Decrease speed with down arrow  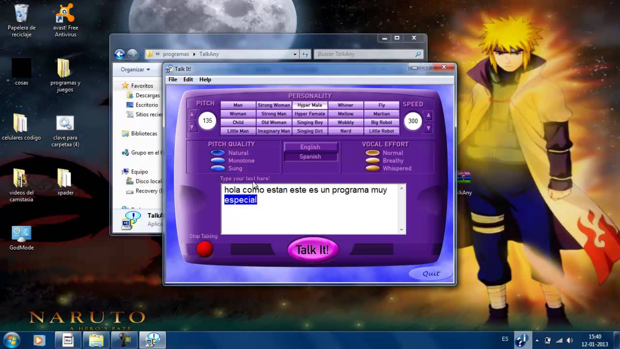(x=428, y=127)
